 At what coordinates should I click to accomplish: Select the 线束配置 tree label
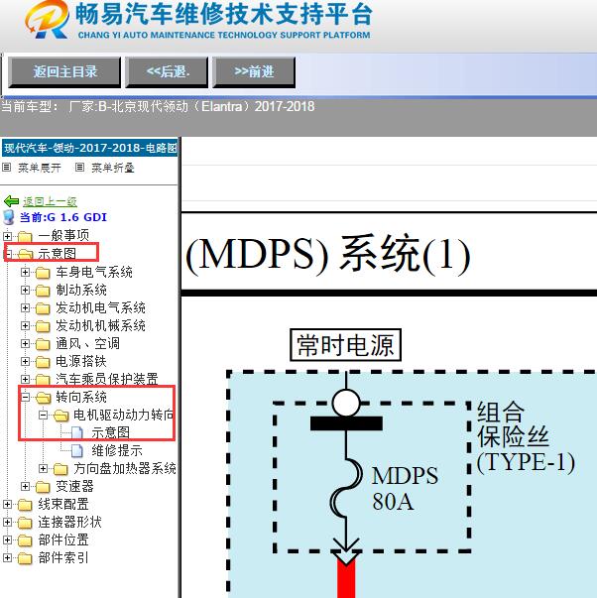point(63,504)
